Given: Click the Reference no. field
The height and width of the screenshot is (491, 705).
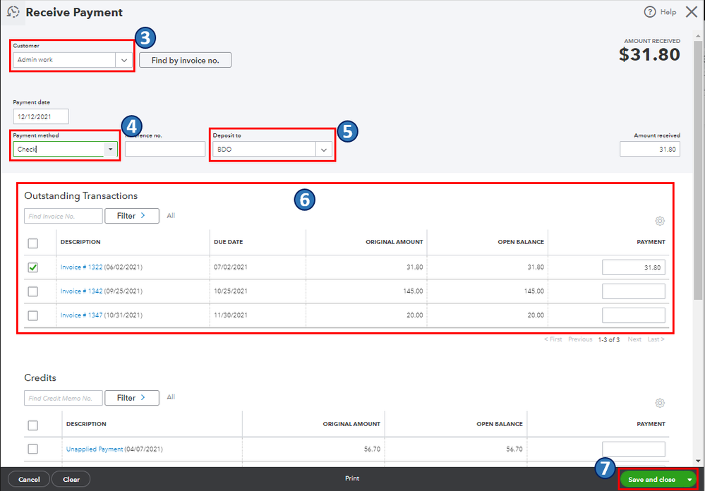Looking at the screenshot, I should [165, 150].
